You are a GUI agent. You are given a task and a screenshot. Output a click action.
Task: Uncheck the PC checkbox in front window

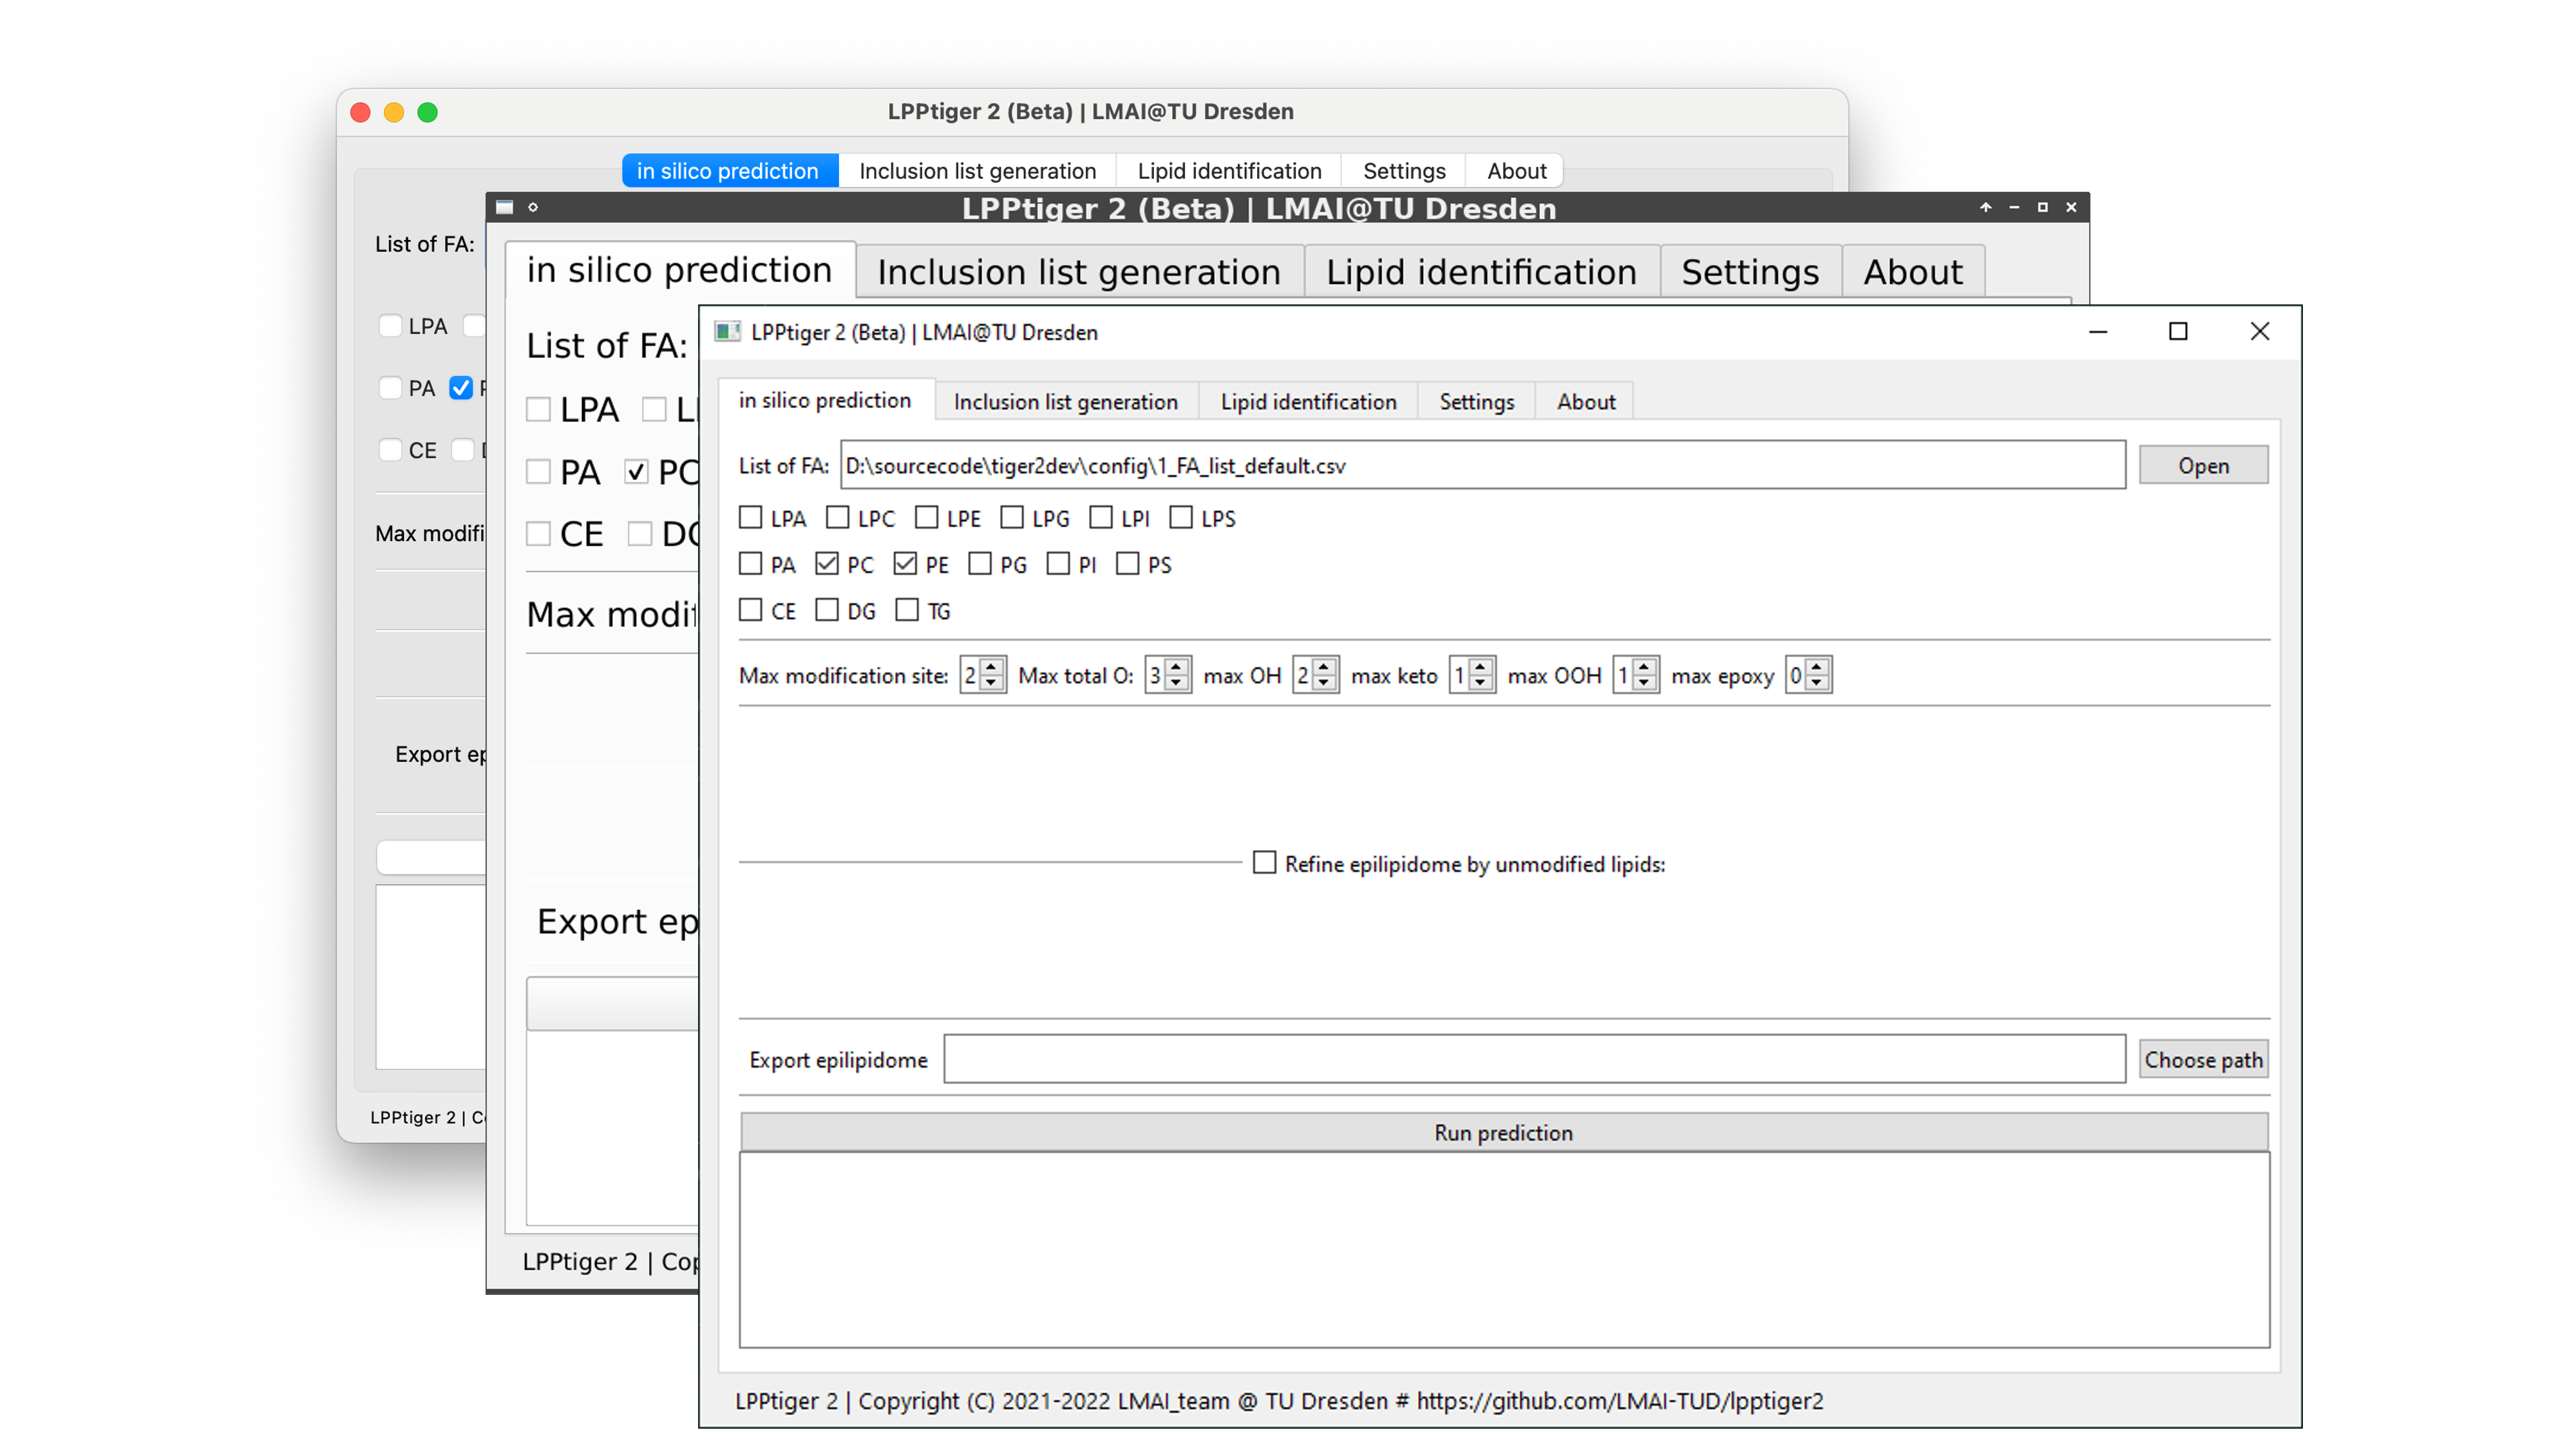click(827, 564)
